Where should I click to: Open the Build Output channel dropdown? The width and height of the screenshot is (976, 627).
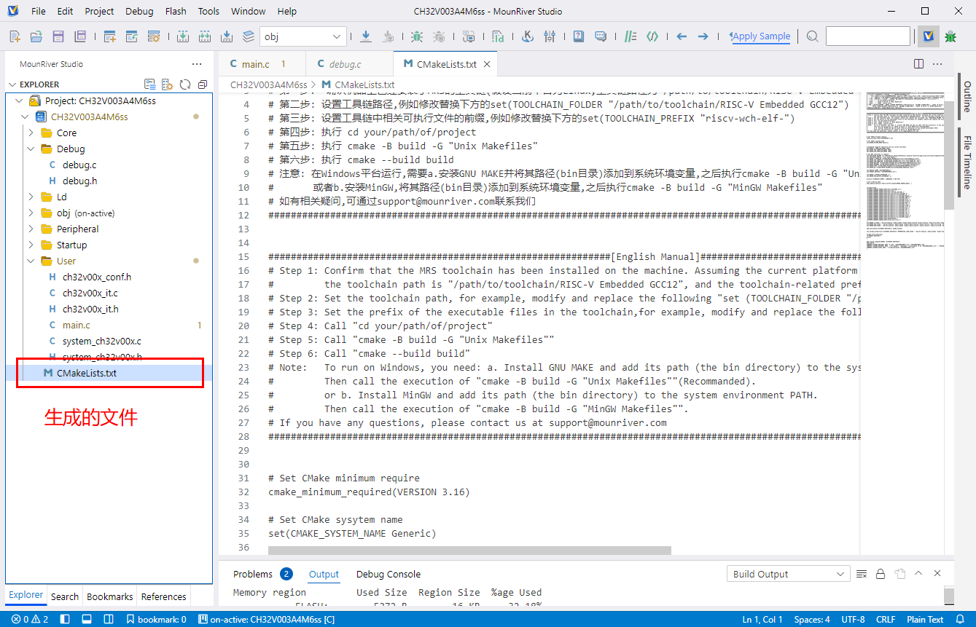(788, 574)
